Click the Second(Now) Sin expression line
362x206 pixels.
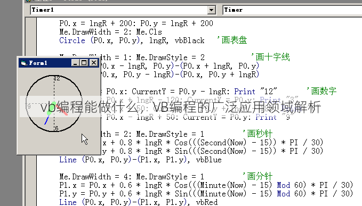pyautogui.click(x=212, y=151)
